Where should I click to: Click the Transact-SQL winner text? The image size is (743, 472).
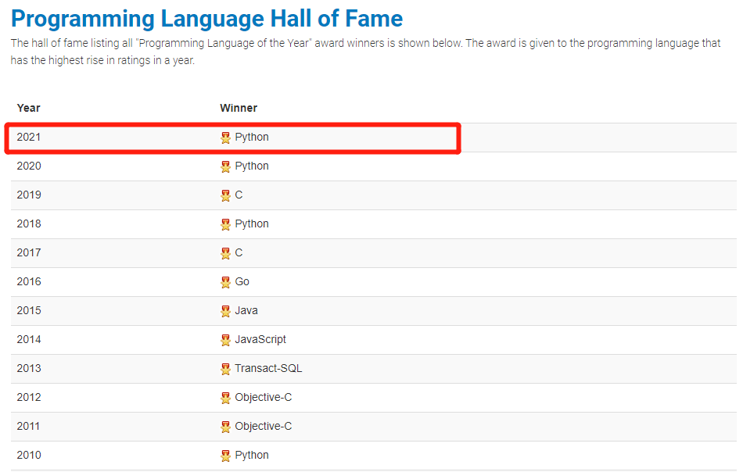(268, 368)
